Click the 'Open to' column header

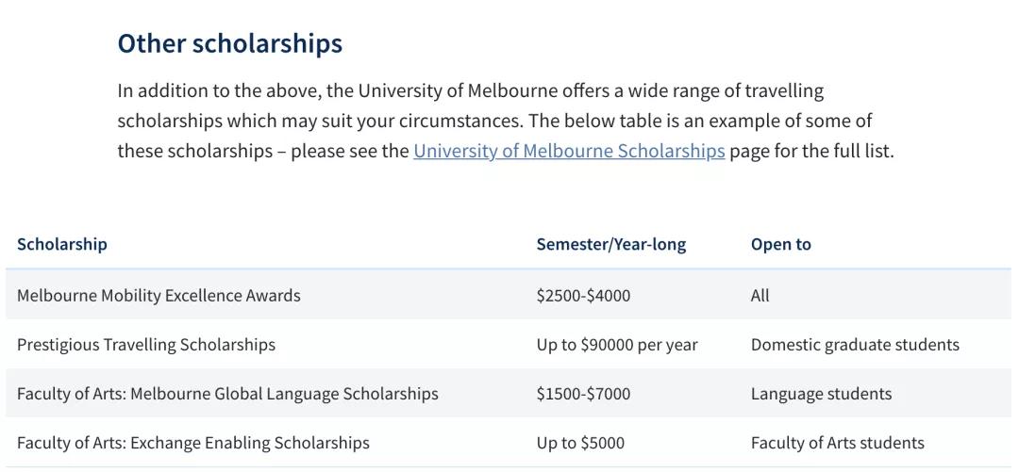click(780, 244)
